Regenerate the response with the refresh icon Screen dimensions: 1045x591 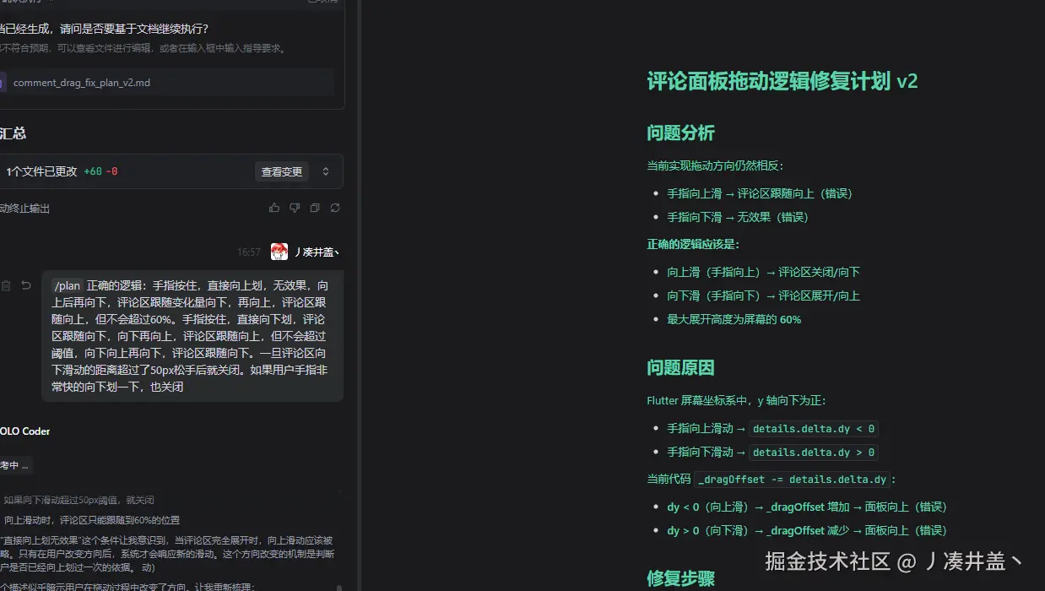click(x=335, y=208)
